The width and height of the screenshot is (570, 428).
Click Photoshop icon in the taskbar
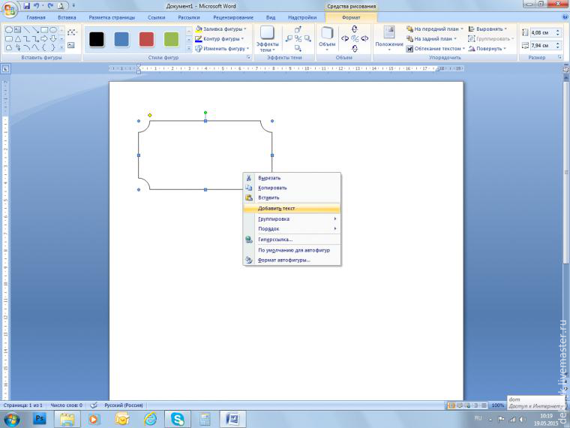pos(39,418)
